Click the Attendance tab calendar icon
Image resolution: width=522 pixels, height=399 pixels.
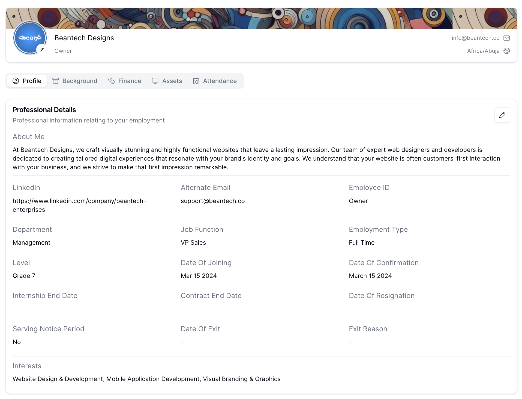tap(196, 81)
